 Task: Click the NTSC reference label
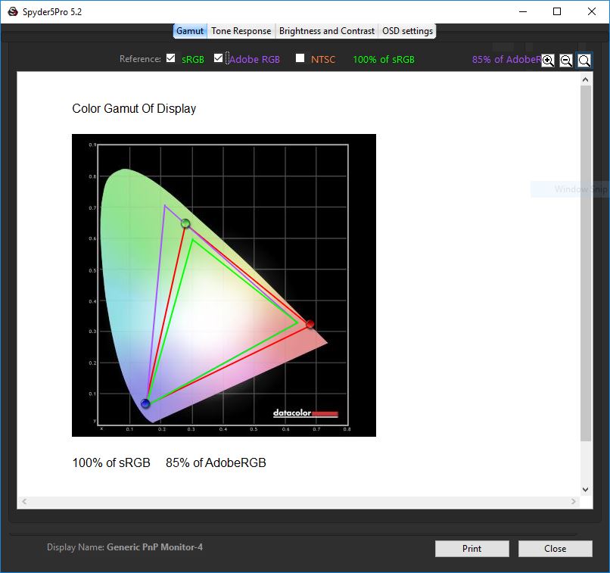click(323, 60)
